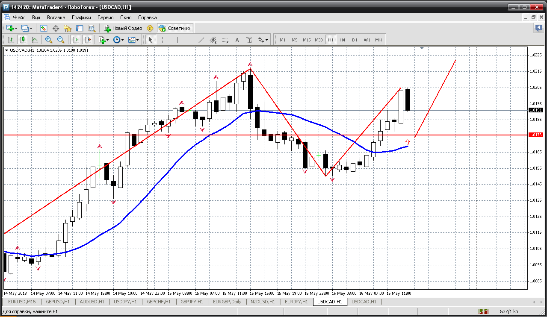Image resolution: width=547 pixels, height=317 pixels.
Task: Switch to the M1 timeframe
Action: pyautogui.click(x=283, y=40)
